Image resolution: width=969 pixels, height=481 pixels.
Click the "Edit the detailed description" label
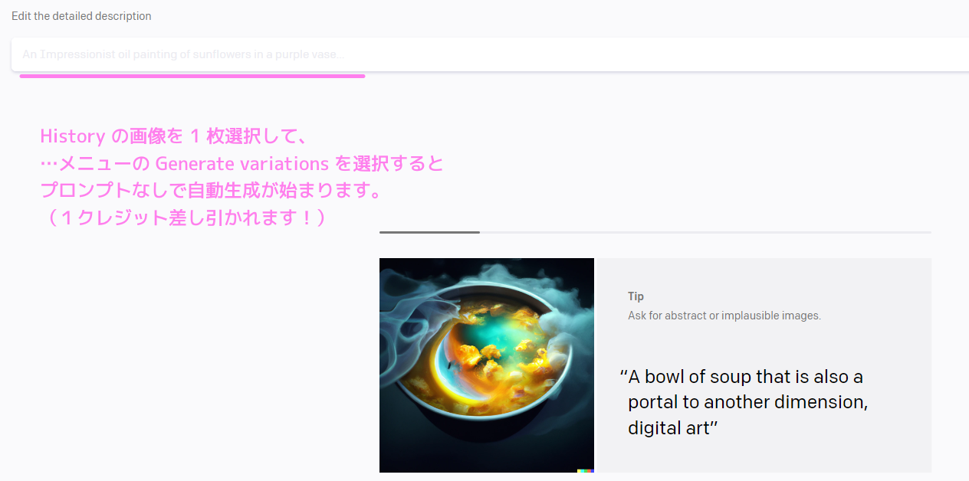81,16
